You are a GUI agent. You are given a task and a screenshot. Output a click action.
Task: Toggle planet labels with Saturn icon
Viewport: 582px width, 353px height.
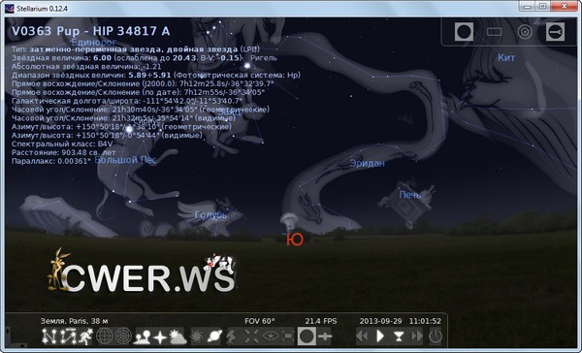tap(215, 337)
